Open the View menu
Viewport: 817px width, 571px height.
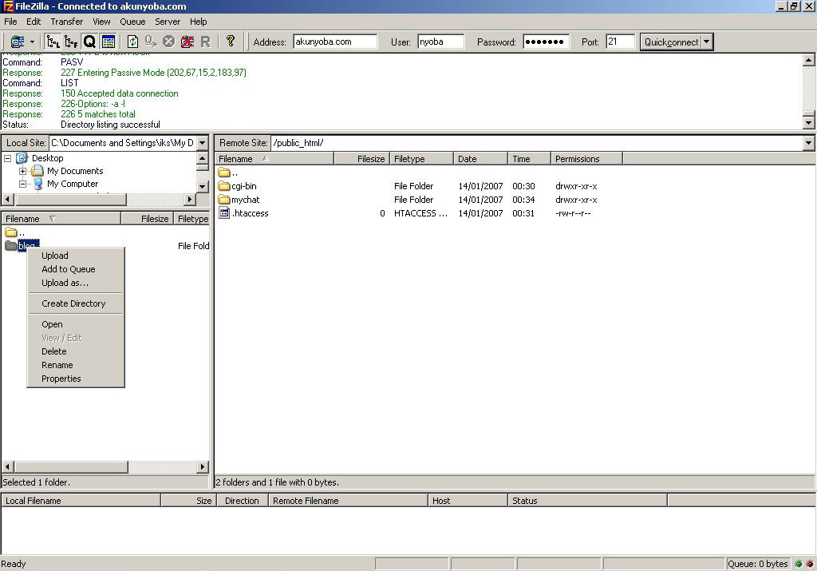tap(101, 22)
